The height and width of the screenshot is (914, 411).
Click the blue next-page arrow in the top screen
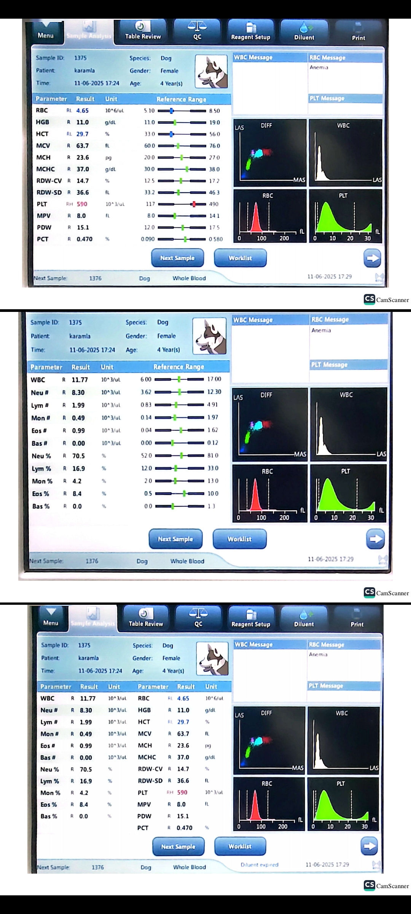[x=372, y=258]
